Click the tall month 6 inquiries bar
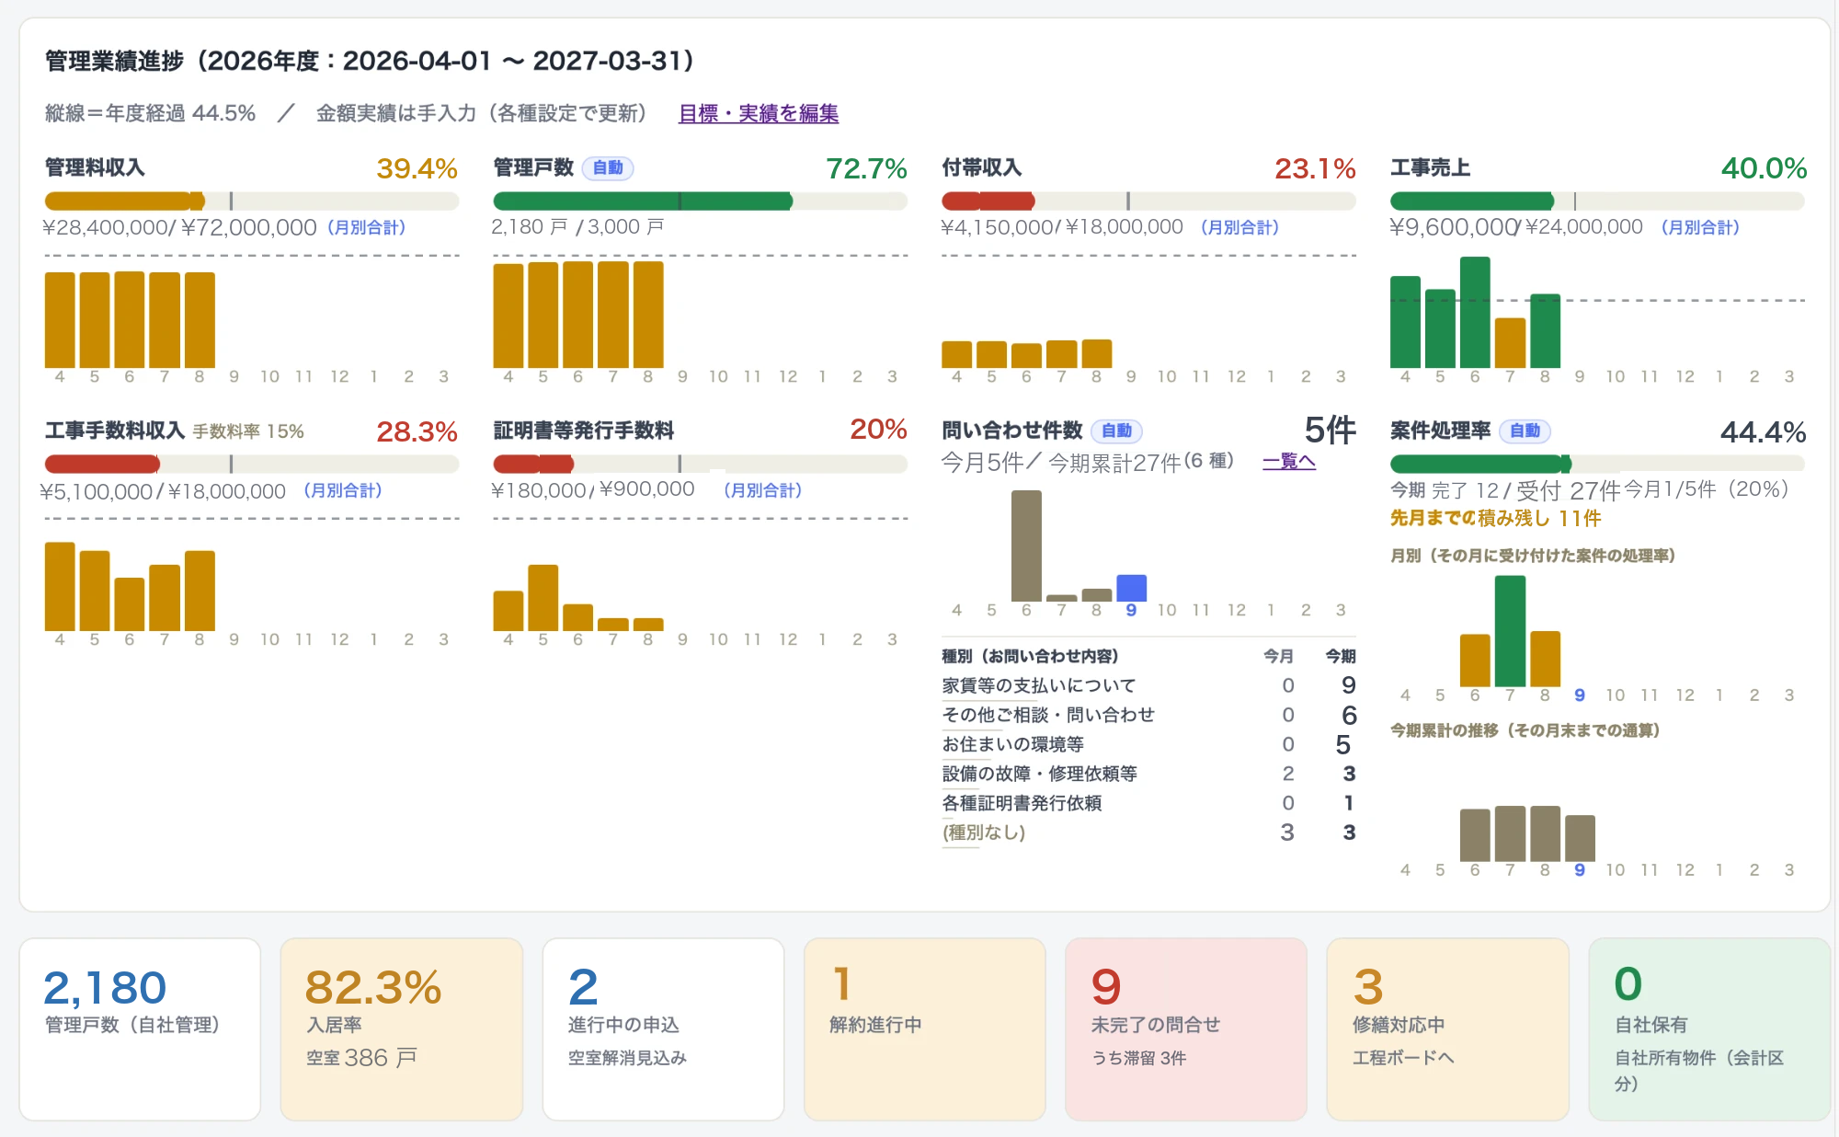The image size is (1839, 1137). (x=1026, y=546)
